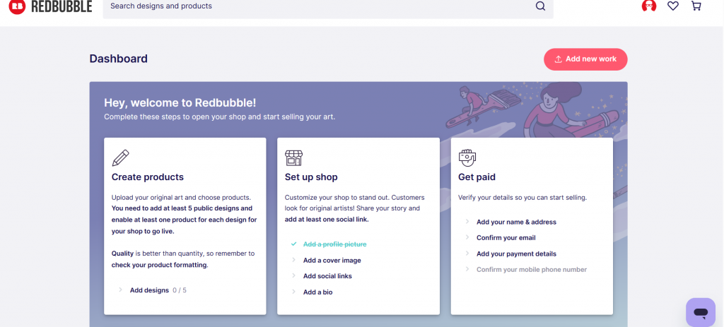
Task: Open the favorites heart icon
Action: (673, 6)
